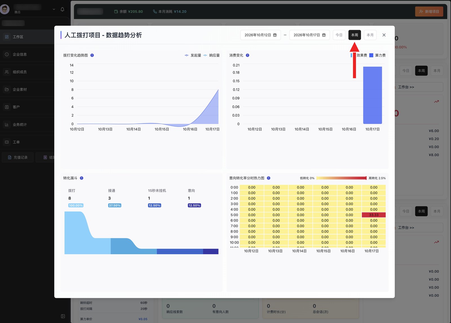Select the 本周 range in dialog
Image resolution: width=451 pixels, height=323 pixels.
click(x=355, y=35)
